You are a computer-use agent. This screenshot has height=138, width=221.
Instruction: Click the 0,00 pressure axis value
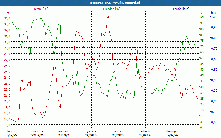[x=214, y=122]
